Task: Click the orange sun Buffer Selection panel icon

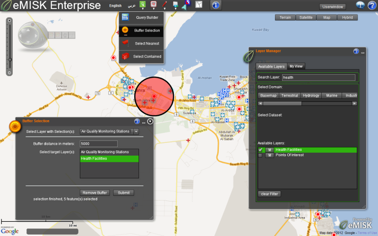Action: pyautogui.click(x=15, y=126)
